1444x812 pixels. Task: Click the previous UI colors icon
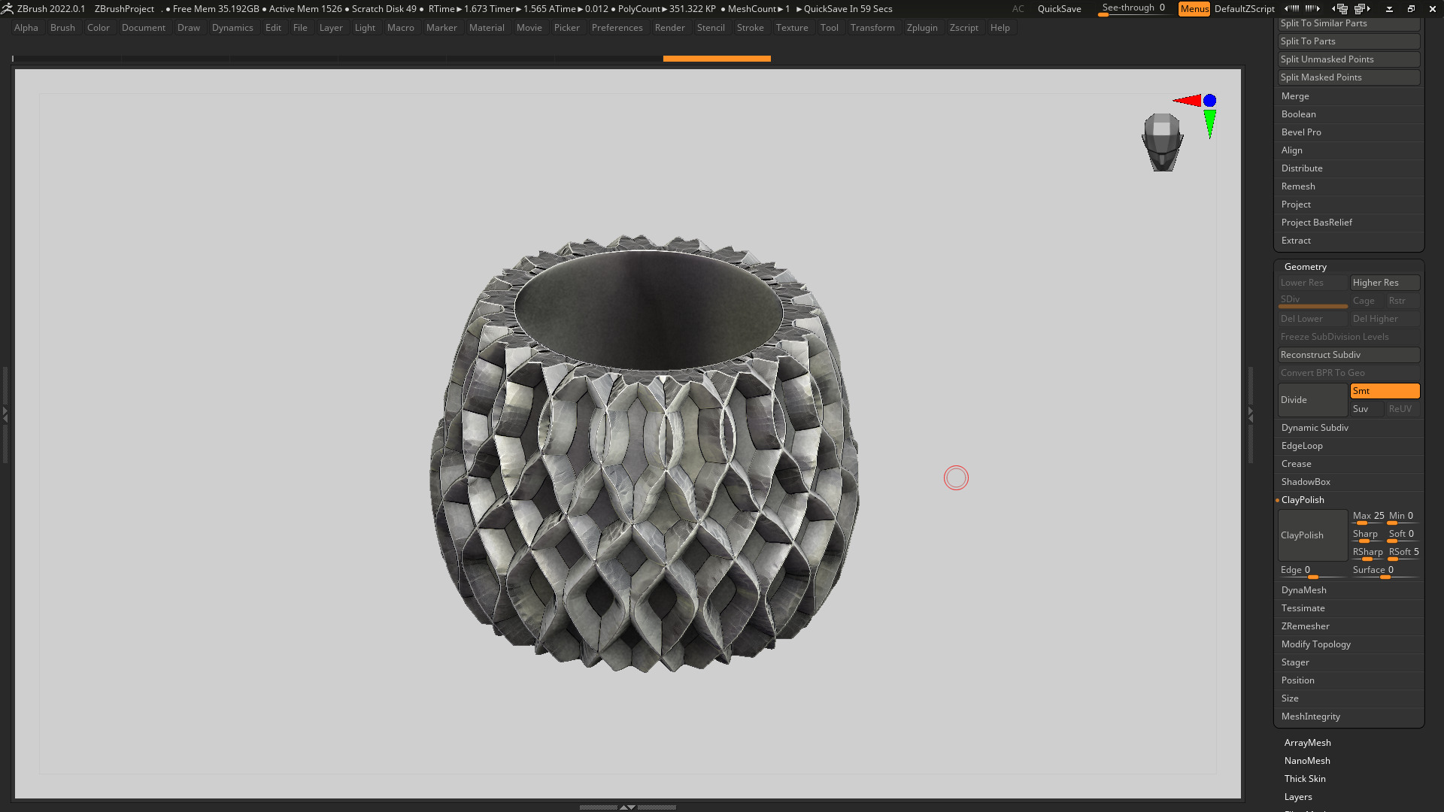[x=1340, y=8]
